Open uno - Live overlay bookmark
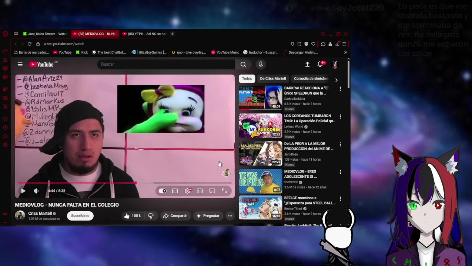 [x=189, y=52]
